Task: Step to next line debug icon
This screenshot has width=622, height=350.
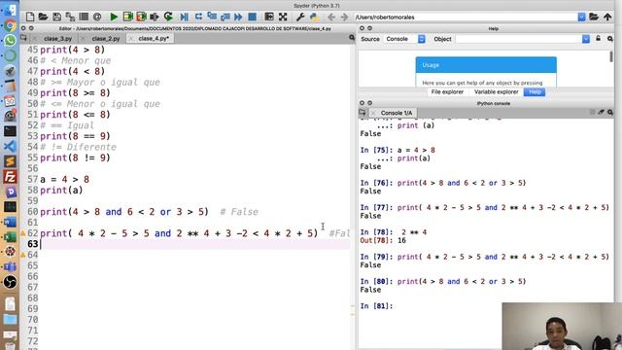Action: click(198, 17)
